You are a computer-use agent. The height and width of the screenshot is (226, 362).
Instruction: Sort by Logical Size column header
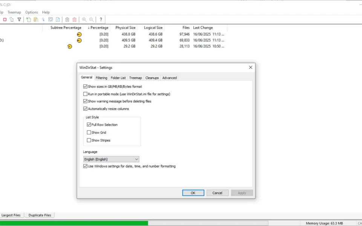(x=150, y=27)
